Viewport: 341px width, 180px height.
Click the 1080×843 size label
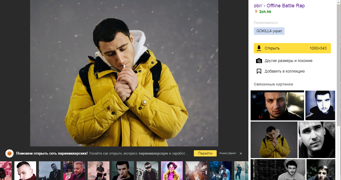pos(318,48)
